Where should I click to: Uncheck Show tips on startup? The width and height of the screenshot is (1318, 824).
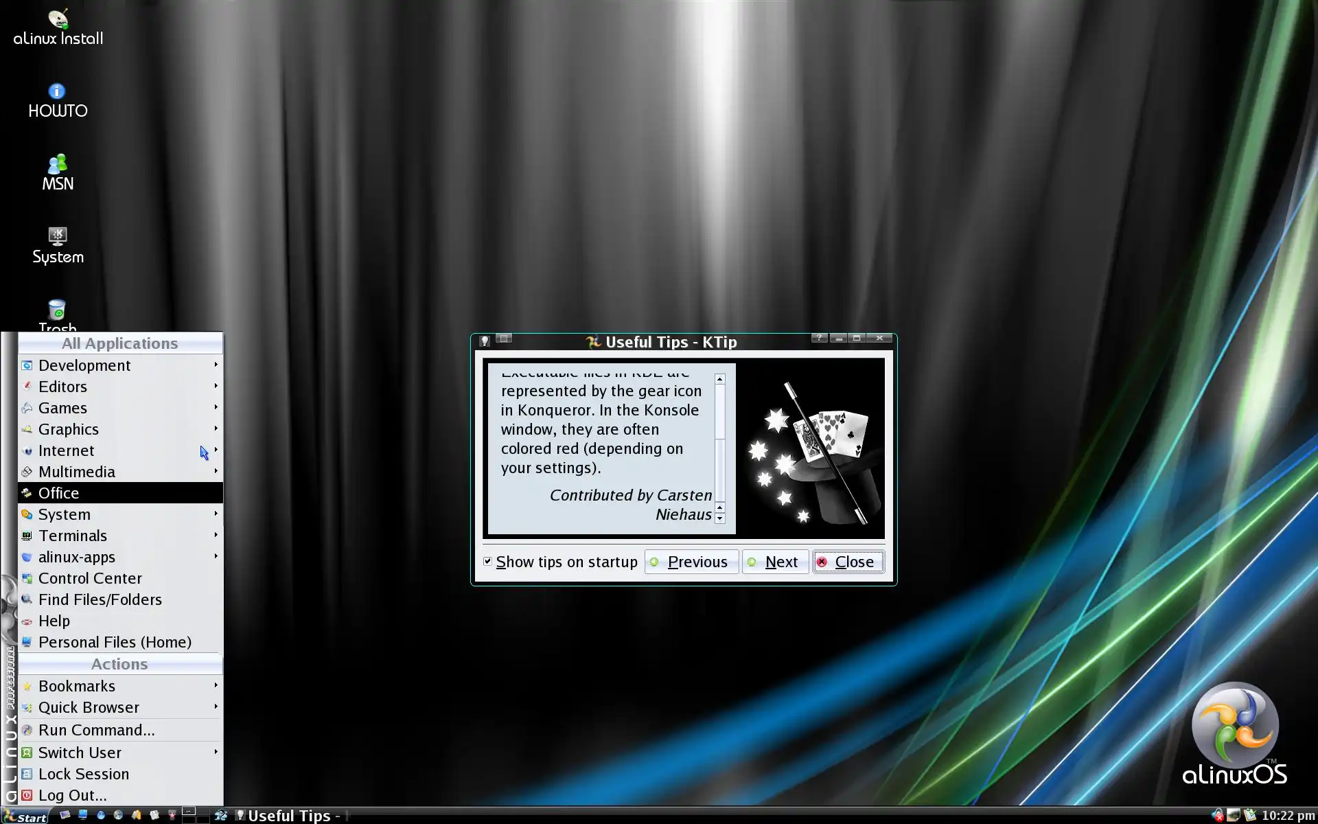click(487, 562)
